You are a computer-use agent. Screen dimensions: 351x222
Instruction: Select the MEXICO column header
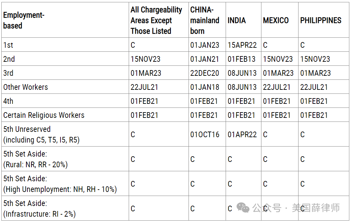point(276,20)
